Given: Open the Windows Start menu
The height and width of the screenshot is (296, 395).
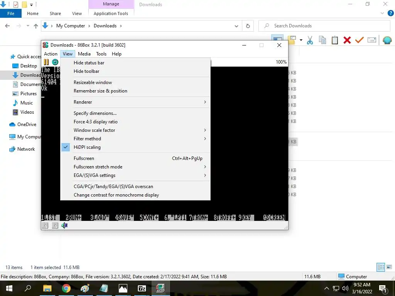Looking at the screenshot, I should (9, 288).
